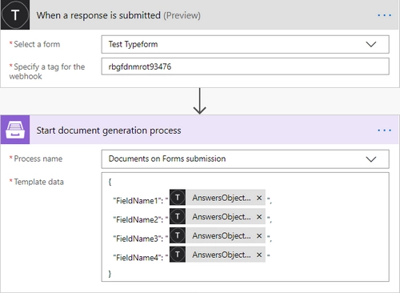Click the 'Test Typeform' selected value
The height and width of the screenshot is (293, 400).
click(x=133, y=44)
